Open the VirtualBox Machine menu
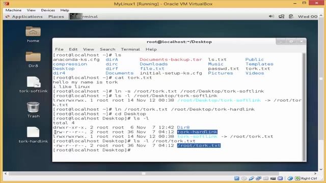326x183 pixels. coord(13,10)
